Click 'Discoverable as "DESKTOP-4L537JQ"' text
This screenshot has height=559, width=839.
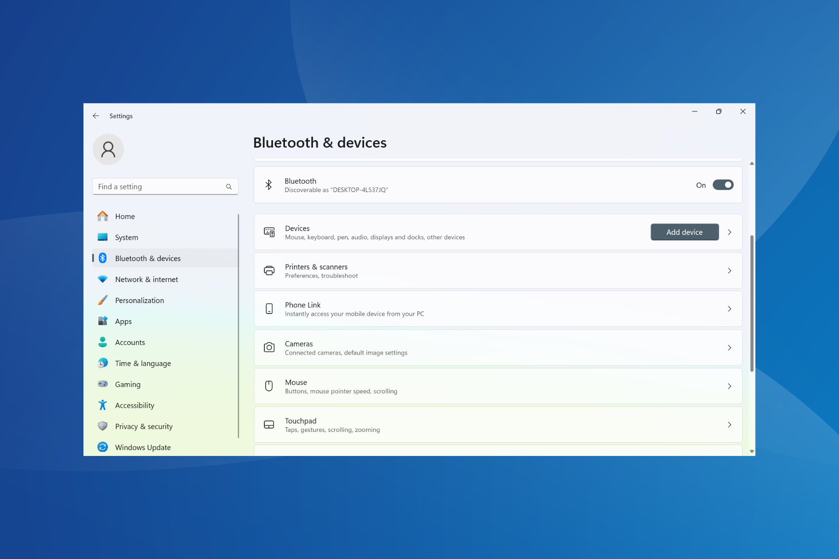(336, 190)
